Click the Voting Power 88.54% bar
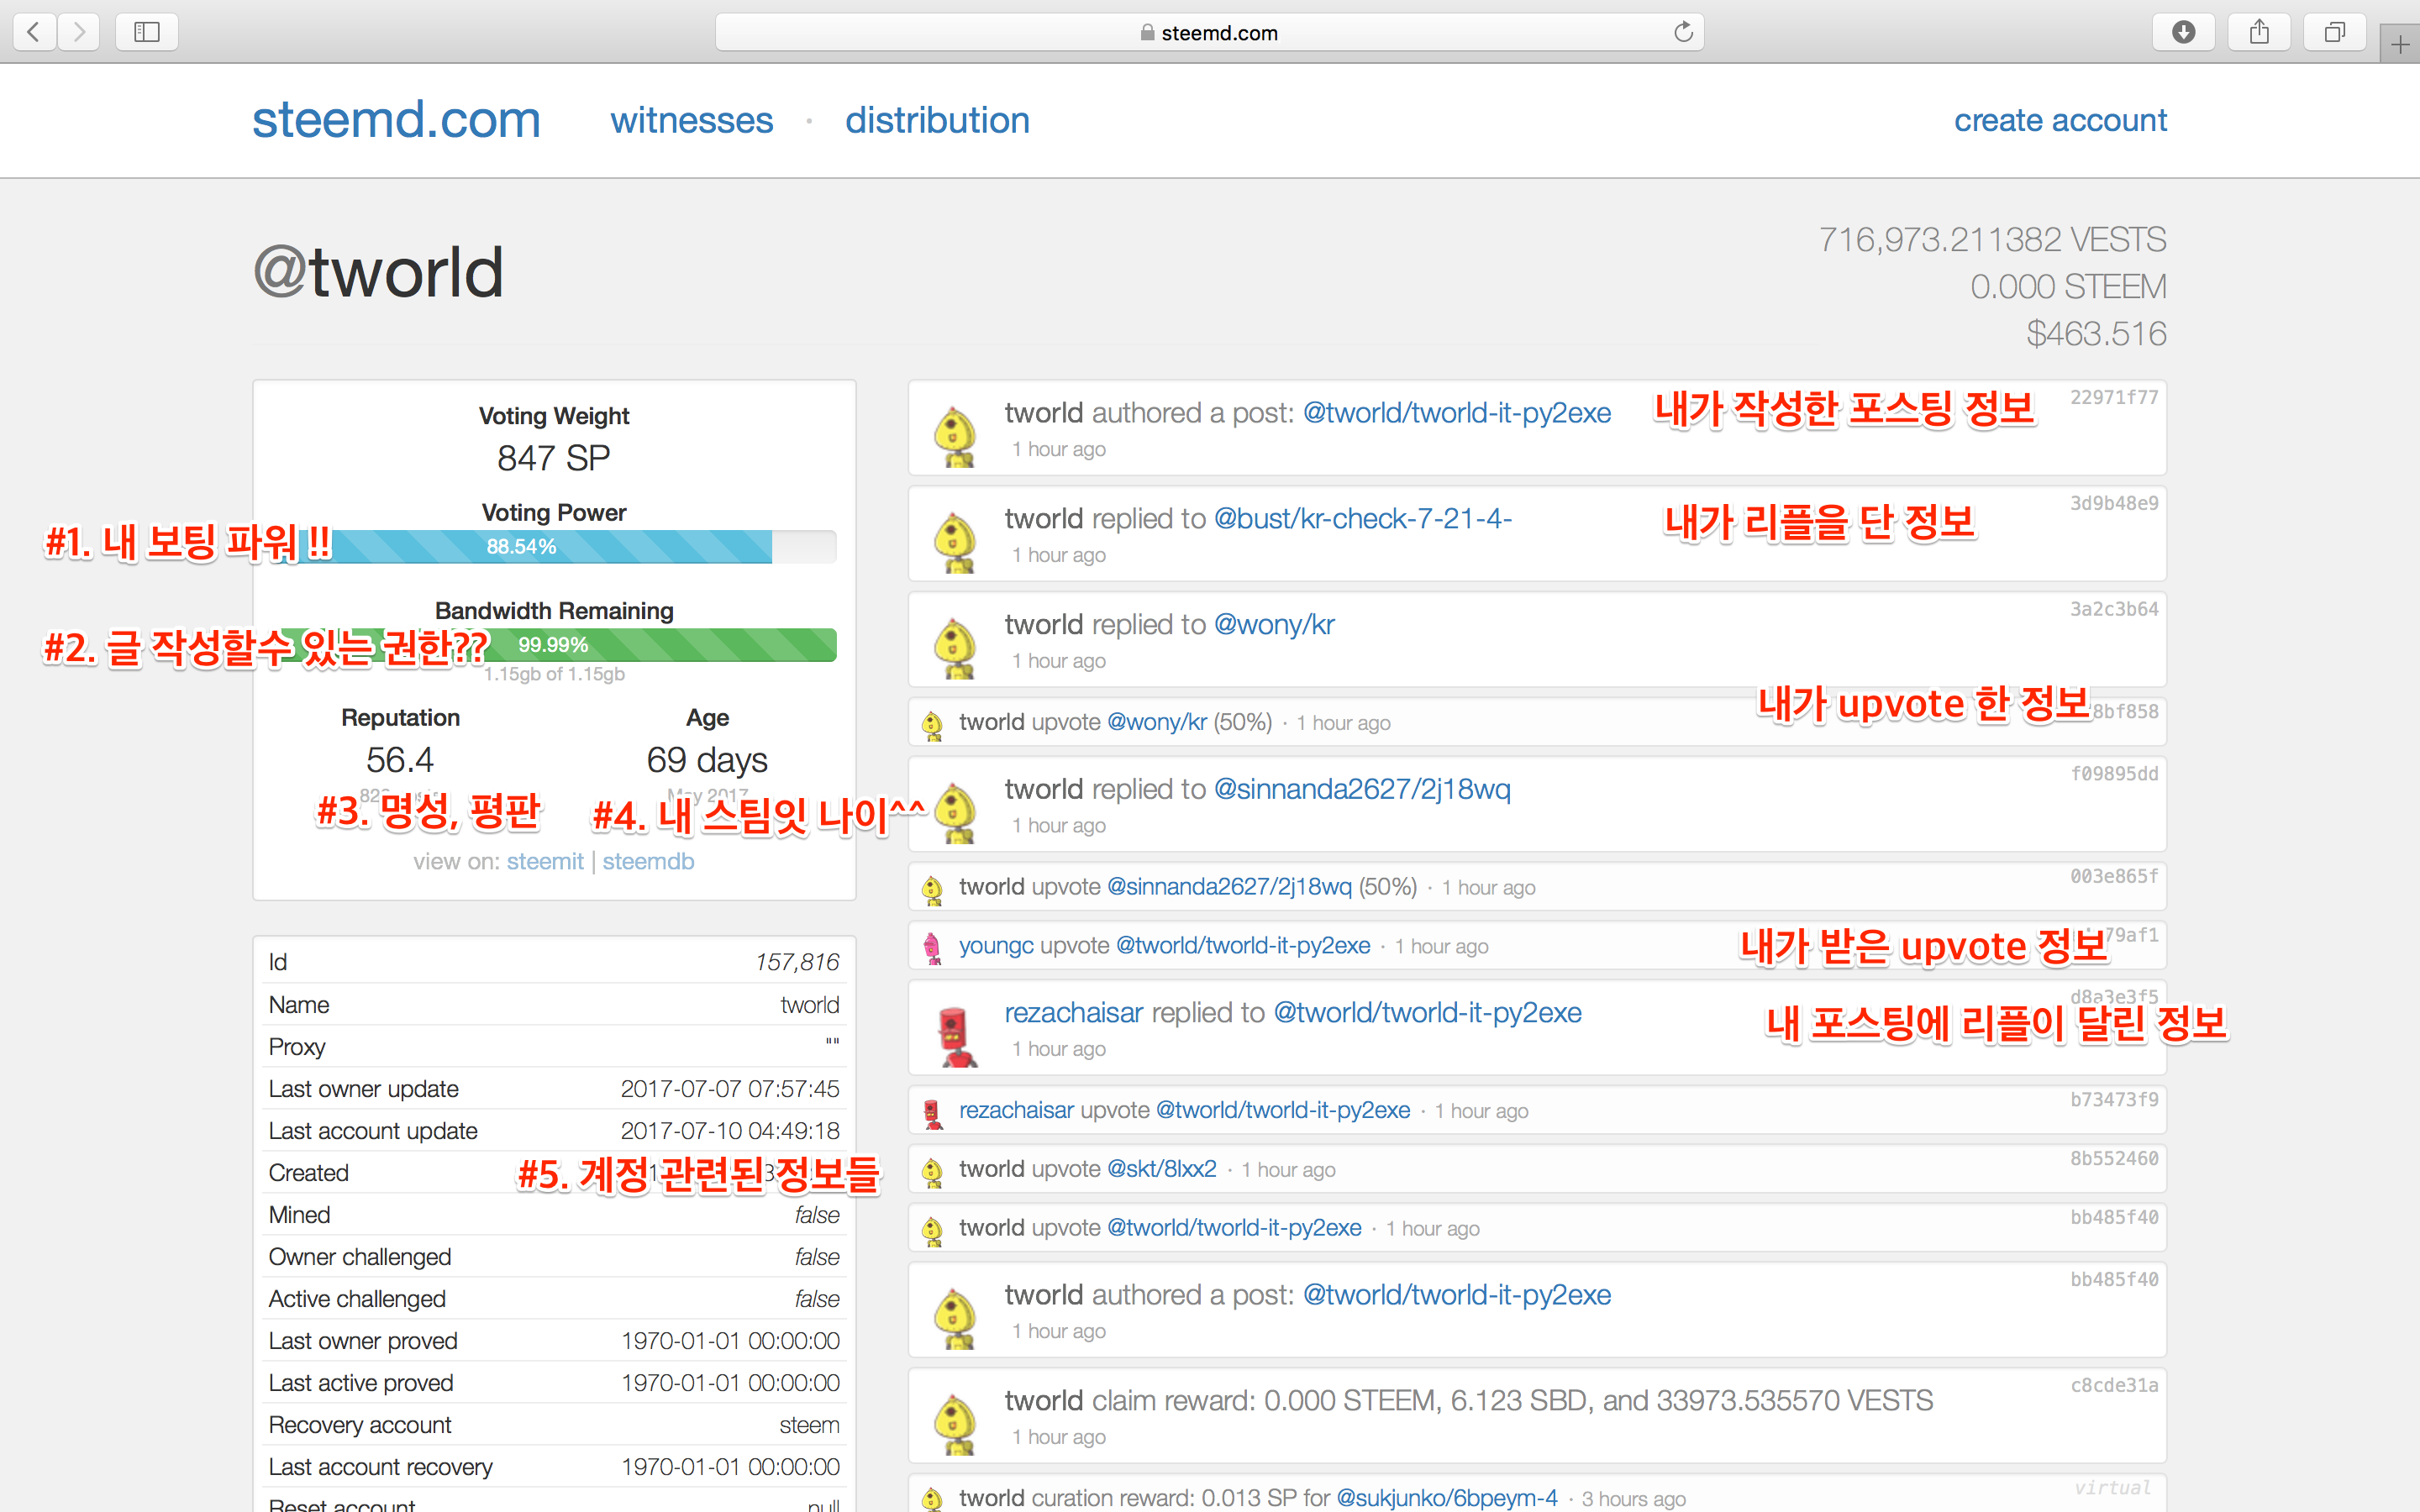Image resolution: width=2420 pixels, height=1512 pixels. point(554,547)
